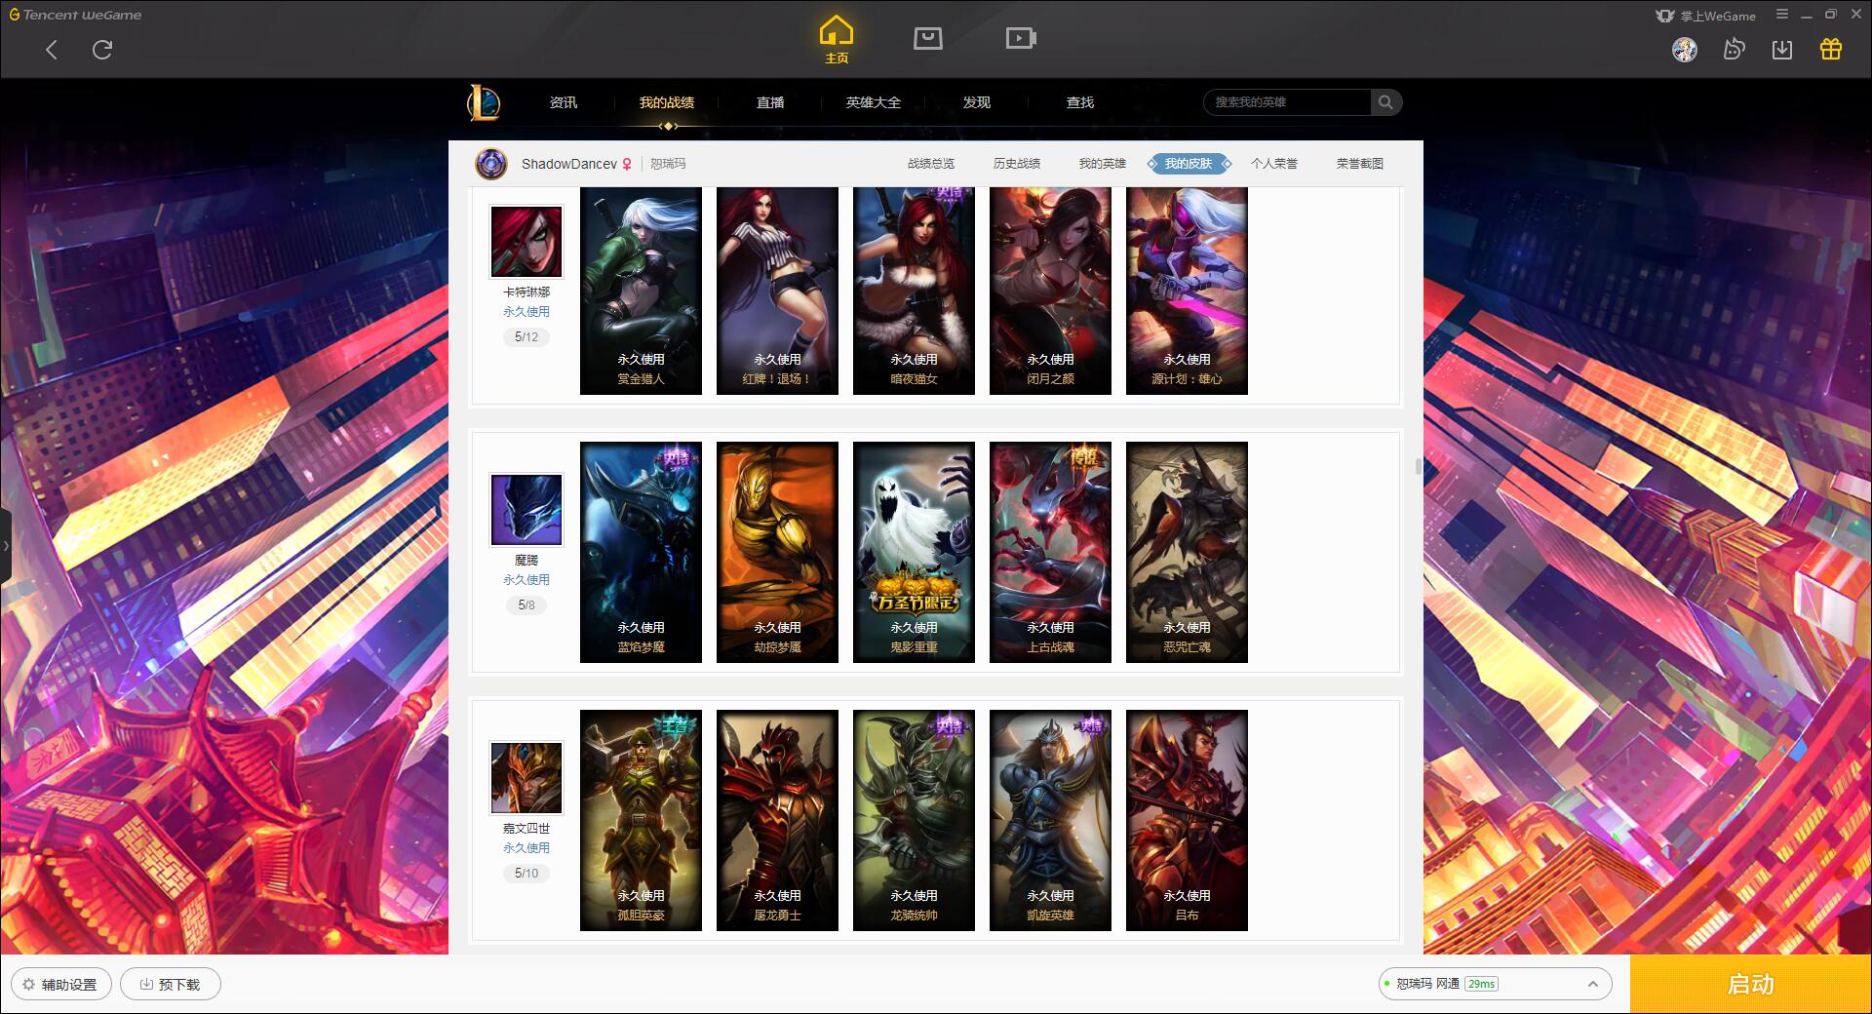Open the 英雄大全 tab
The width and height of the screenshot is (1872, 1014).
coord(874,102)
